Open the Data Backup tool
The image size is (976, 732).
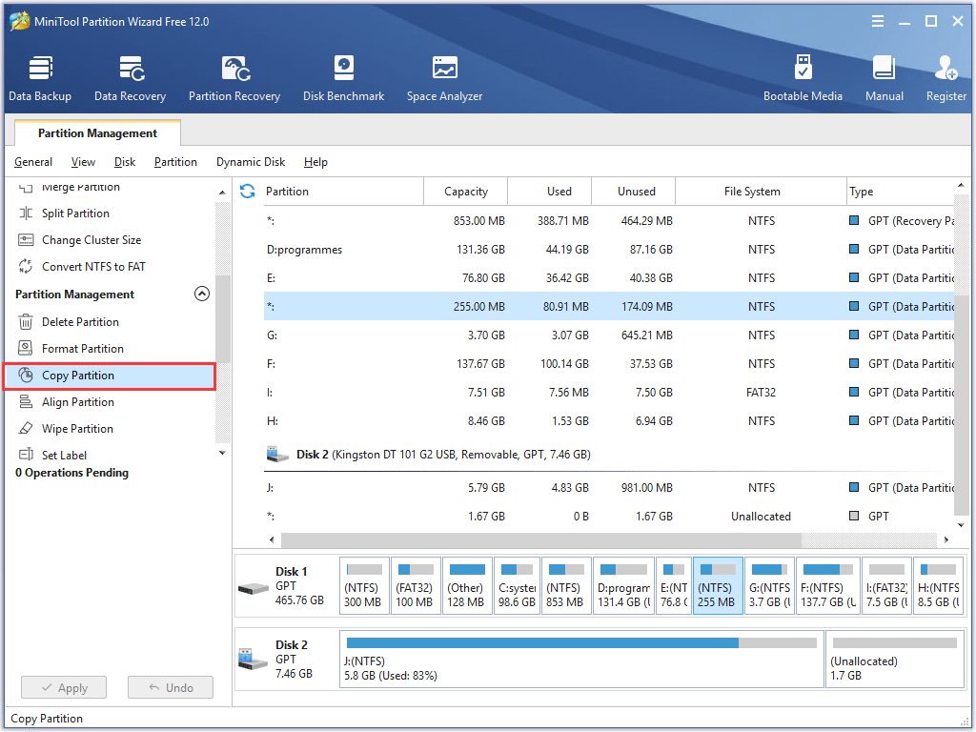pyautogui.click(x=40, y=76)
